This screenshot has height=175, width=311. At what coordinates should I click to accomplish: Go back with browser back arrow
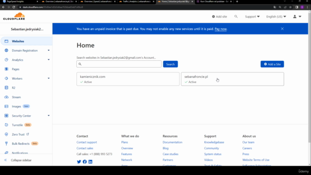click(3, 7)
